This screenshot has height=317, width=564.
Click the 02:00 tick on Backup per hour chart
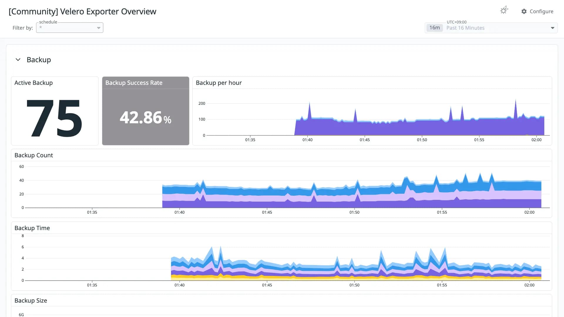coord(536,140)
